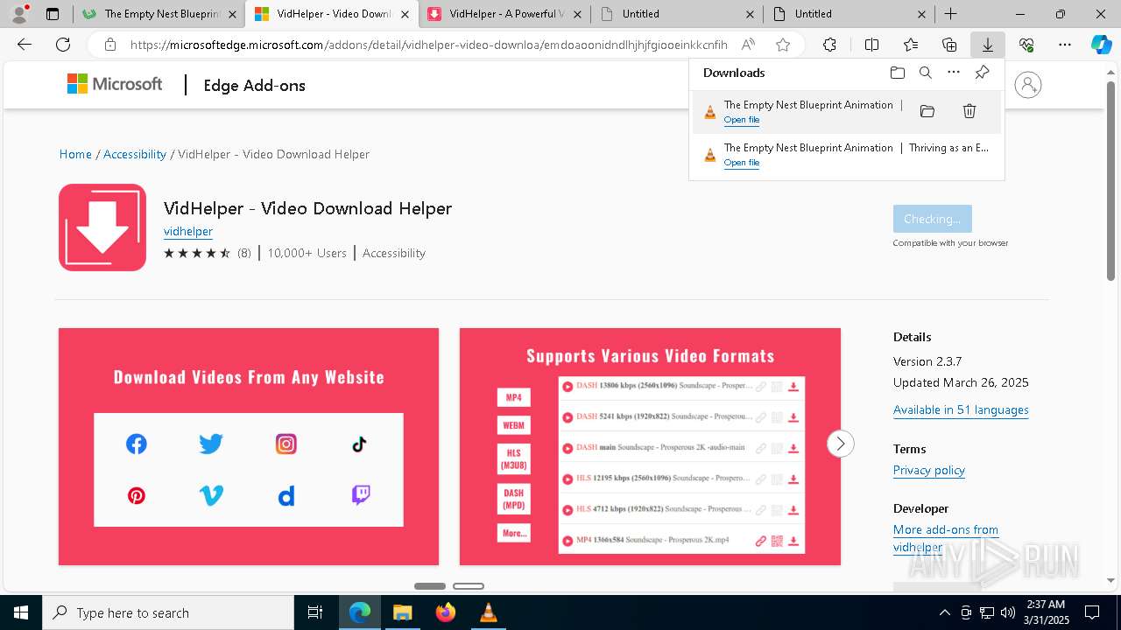Open the Collections icon
This screenshot has height=630, width=1121.
[x=949, y=45]
